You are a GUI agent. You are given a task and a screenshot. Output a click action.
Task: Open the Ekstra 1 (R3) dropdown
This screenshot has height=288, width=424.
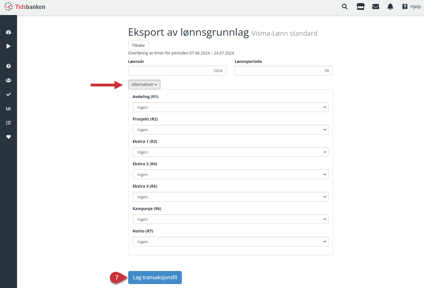(230, 152)
